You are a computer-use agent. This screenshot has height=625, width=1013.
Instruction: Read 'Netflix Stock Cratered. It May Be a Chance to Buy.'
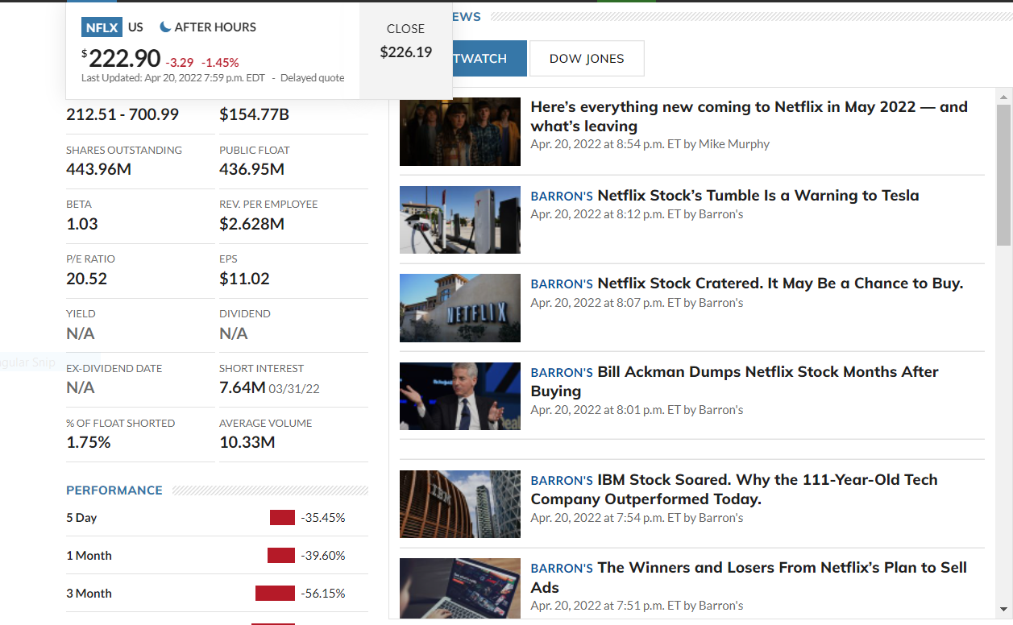[780, 284]
